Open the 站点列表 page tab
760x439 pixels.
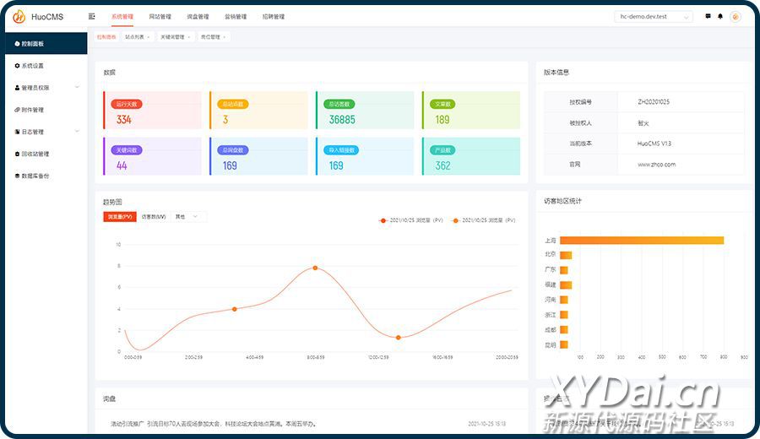[135, 37]
